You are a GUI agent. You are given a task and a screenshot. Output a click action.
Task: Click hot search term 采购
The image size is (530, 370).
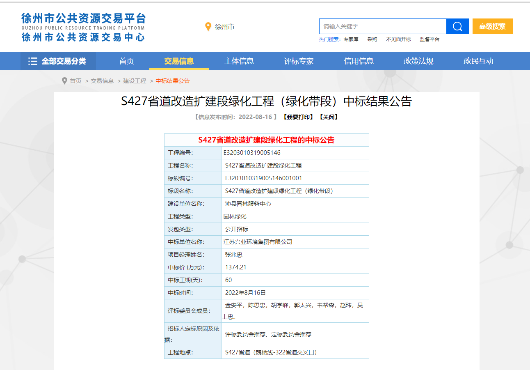pos(372,39)
